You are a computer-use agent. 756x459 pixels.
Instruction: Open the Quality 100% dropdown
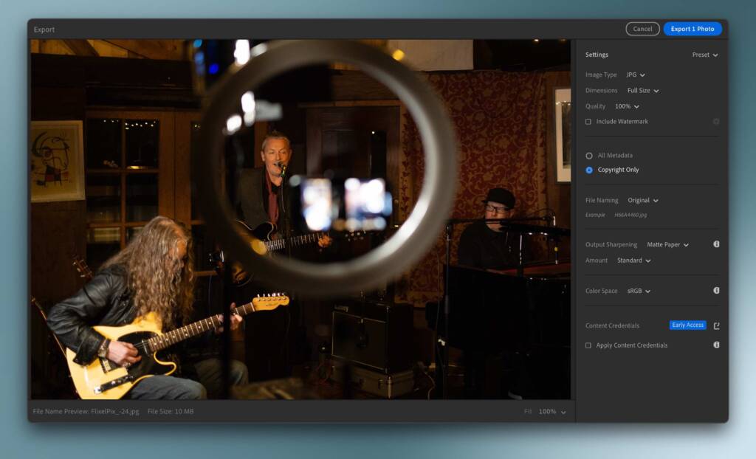tap(627, 106)
